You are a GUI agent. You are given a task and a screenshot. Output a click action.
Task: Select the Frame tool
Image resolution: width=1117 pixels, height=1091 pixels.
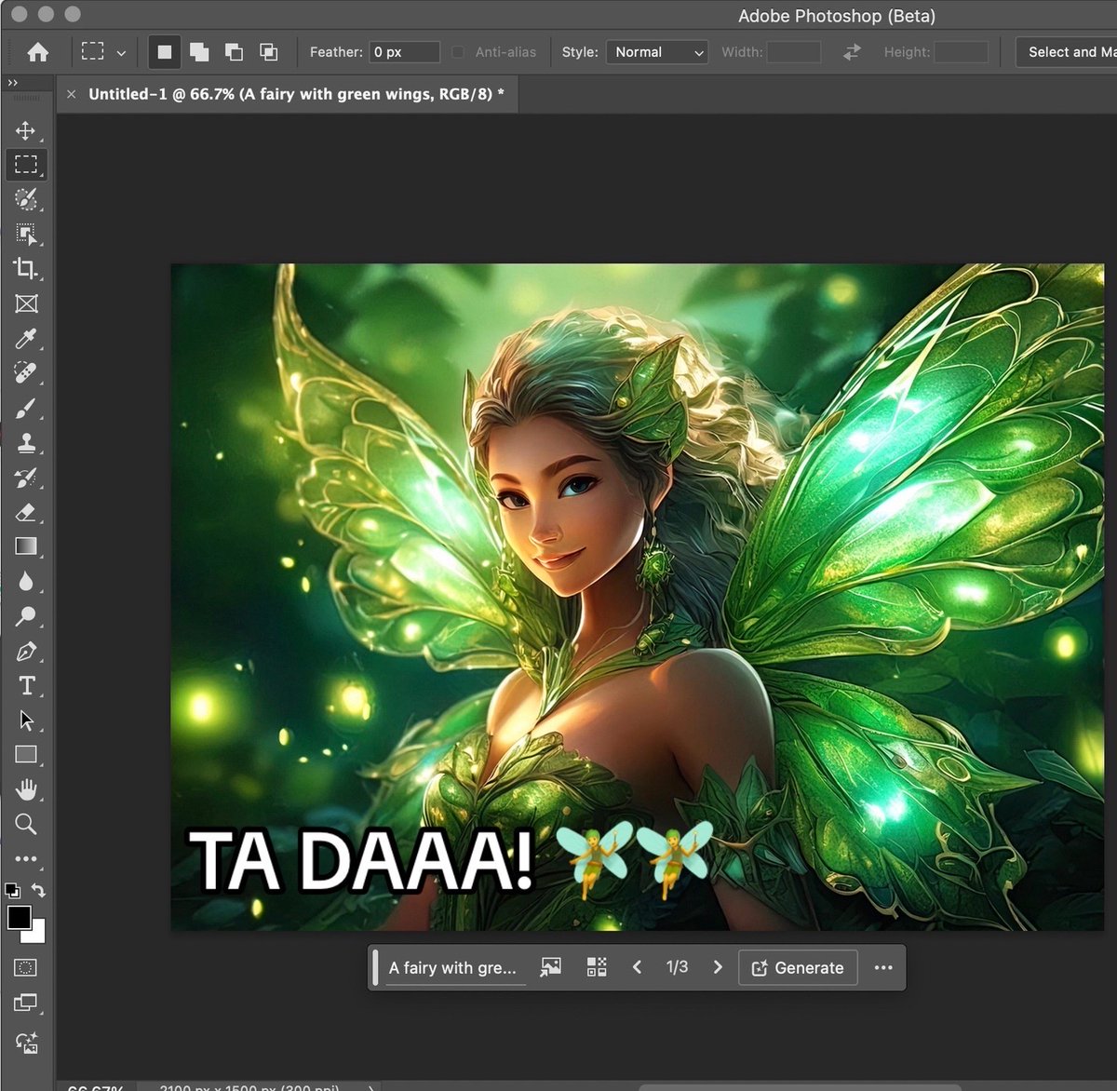pos(26,303)
